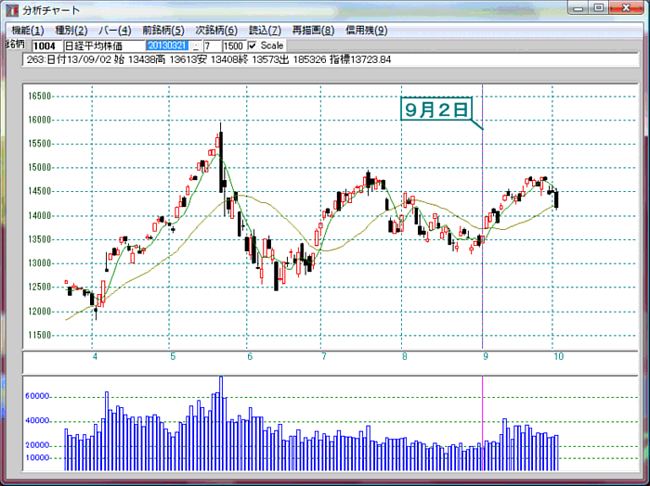The height and width of the screenshot is (486, 650).
Task: Click the 分析チャート app icon in the title bar
Action: [12, 10]
